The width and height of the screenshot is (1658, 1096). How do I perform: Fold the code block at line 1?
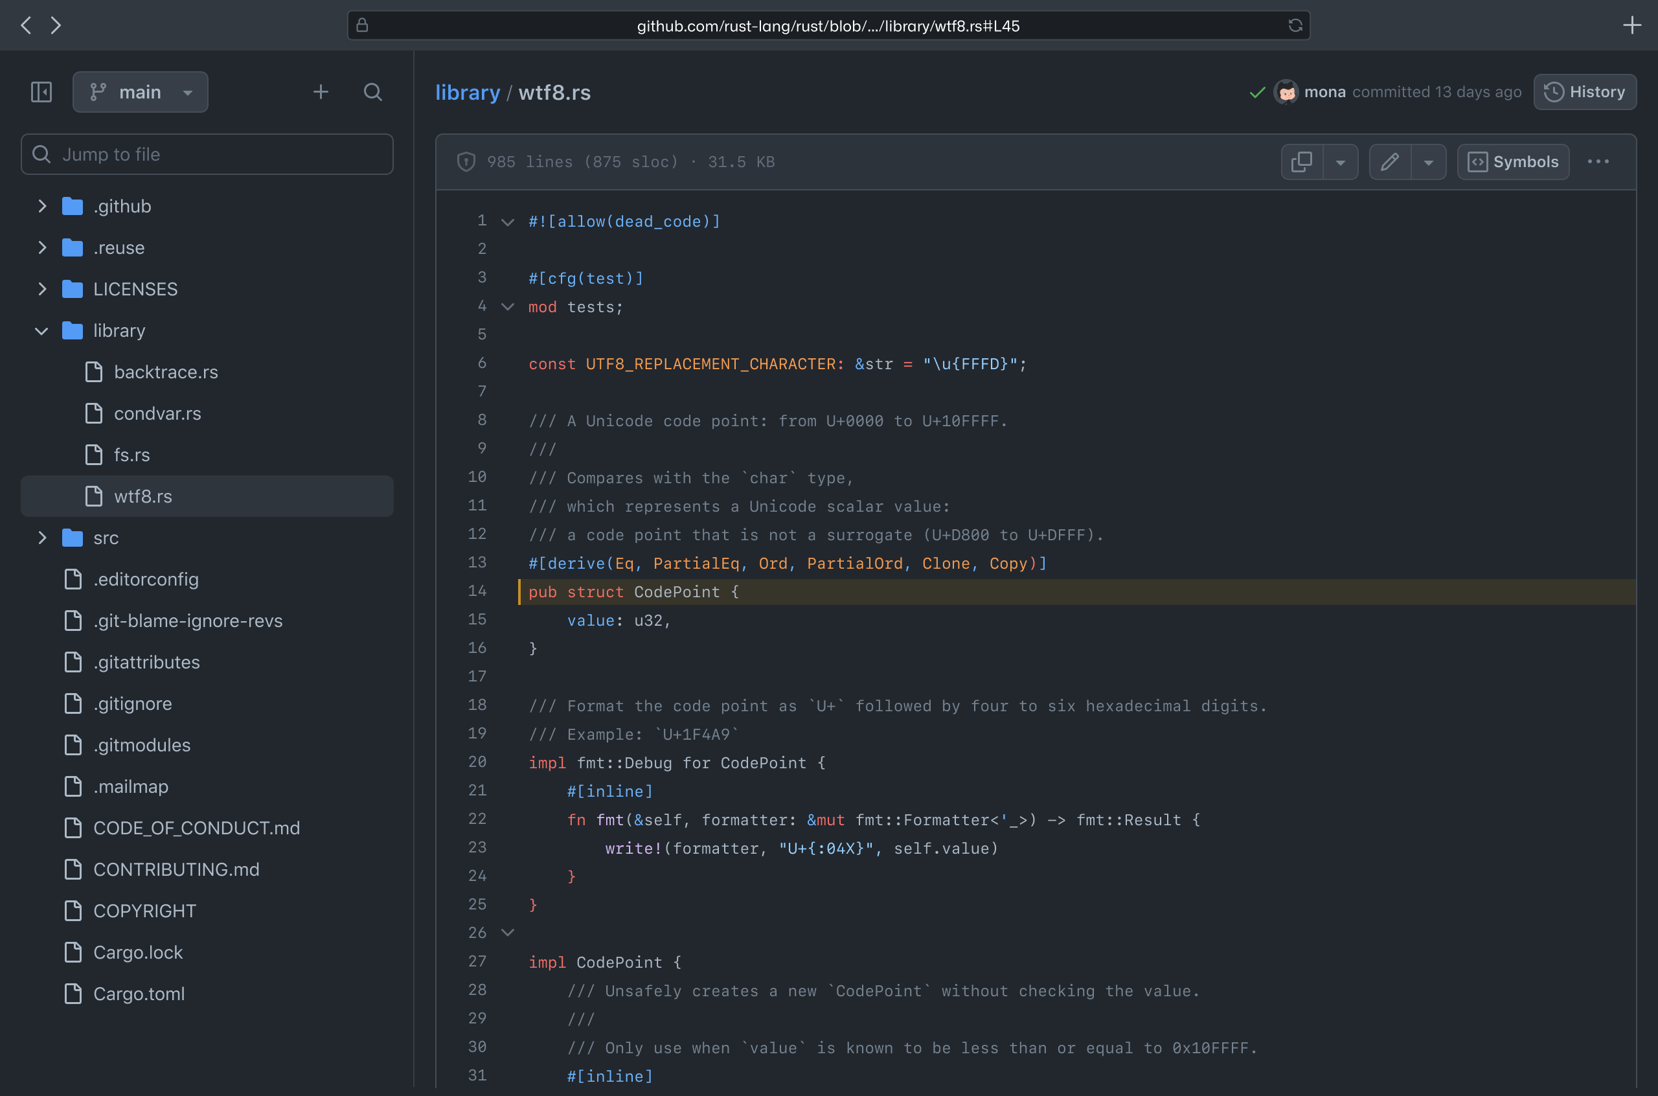[508, 222]
